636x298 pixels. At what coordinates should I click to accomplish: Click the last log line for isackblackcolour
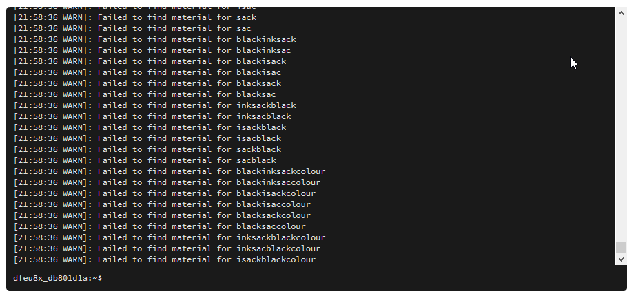[164, 259]
